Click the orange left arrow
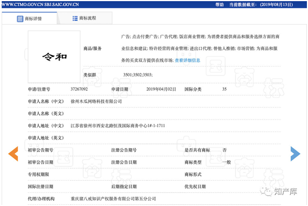308x206 pixels. point(13,154)
